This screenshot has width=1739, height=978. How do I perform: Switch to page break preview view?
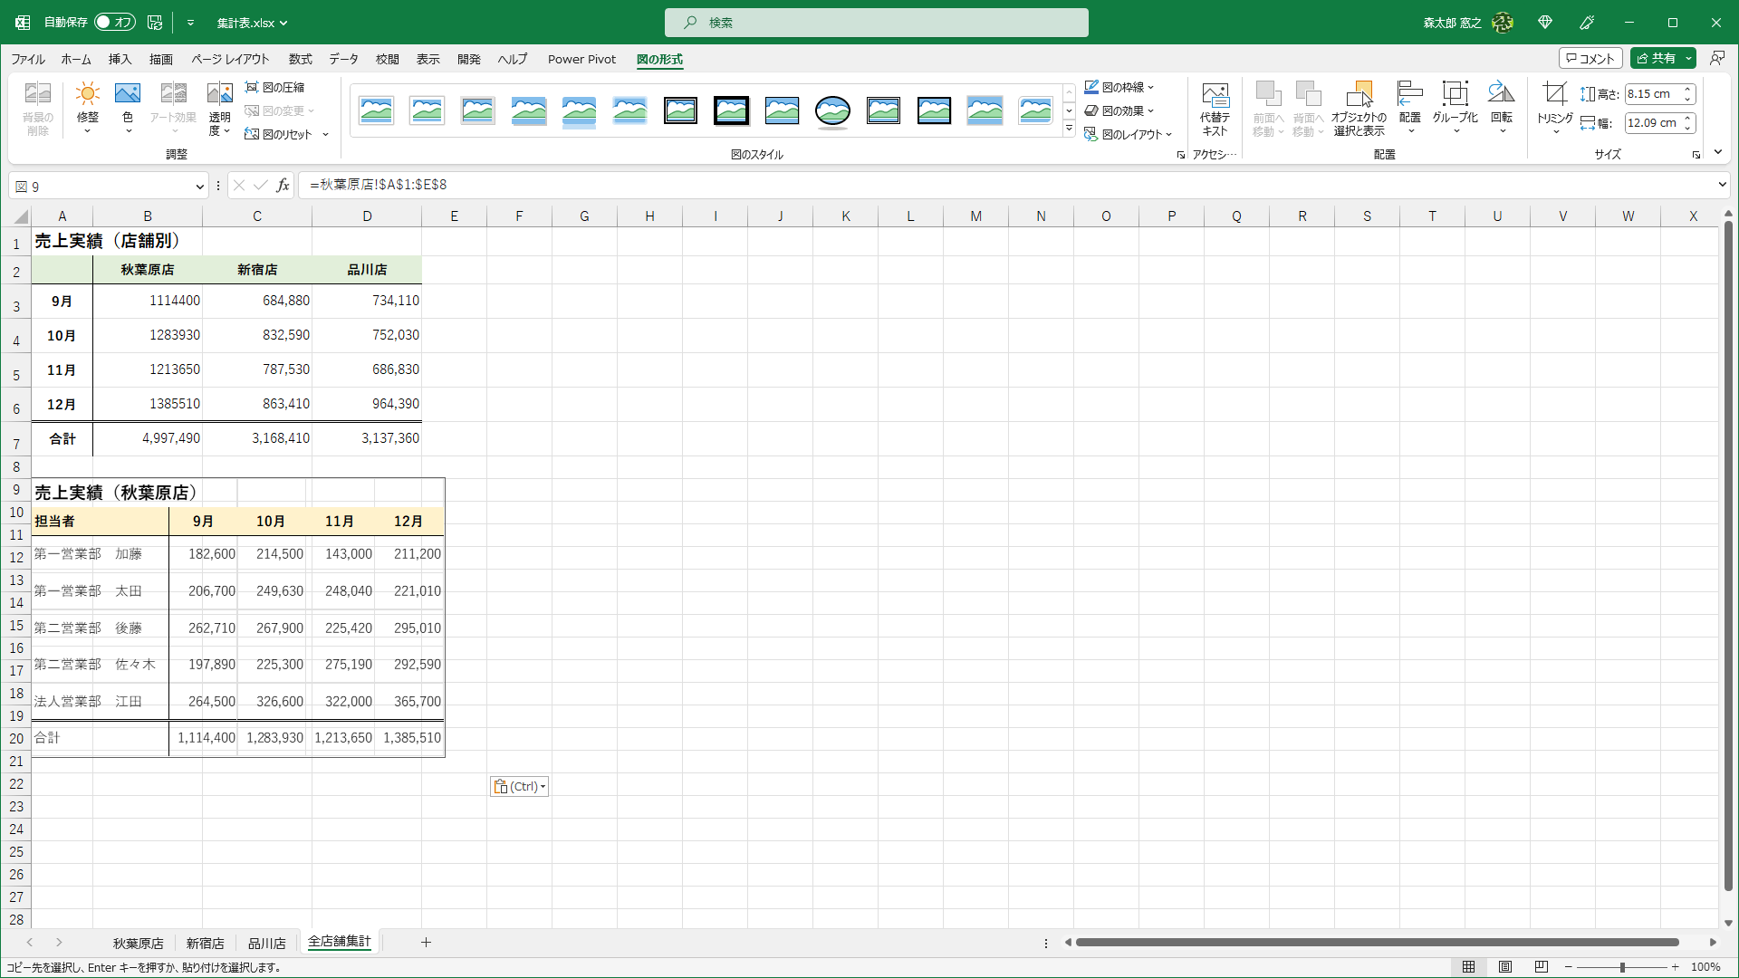(1542, 967)
